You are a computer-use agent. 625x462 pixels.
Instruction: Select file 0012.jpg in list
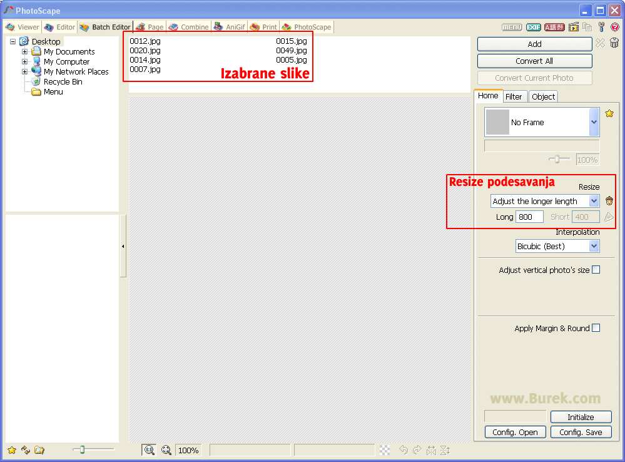point(145,41)
